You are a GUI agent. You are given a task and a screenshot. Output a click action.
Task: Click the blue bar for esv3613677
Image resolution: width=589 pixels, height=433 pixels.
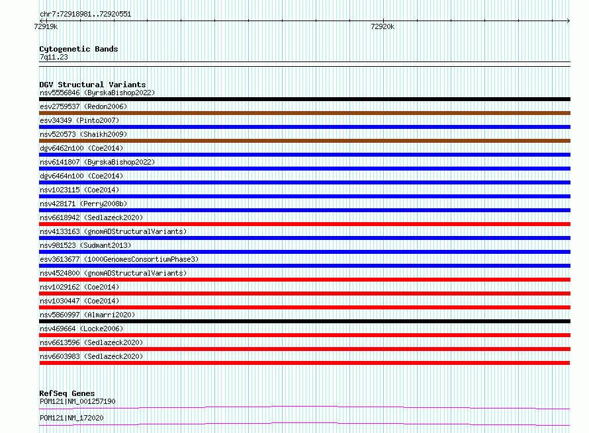[x=304, y=266]
